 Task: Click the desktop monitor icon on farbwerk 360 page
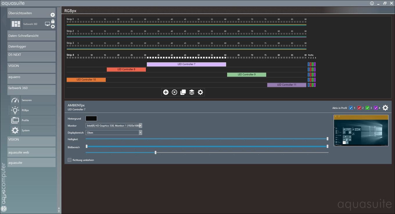tap(47, 24)
